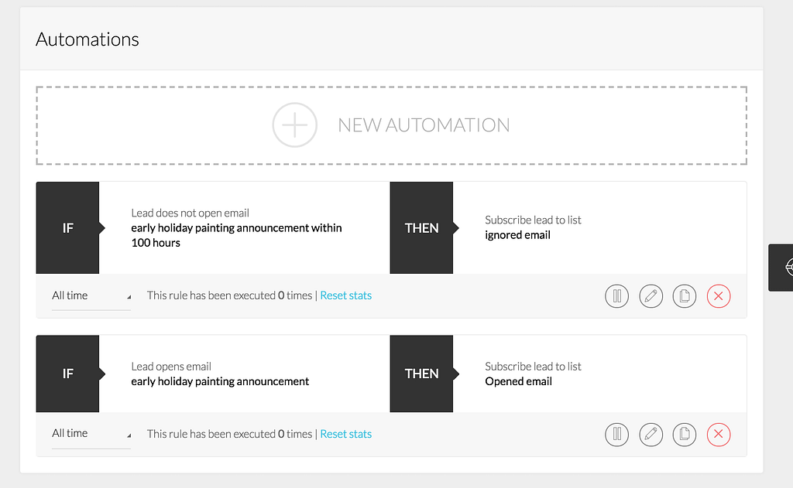Reset stats for the first automation
Image resolution: width=793 pixels, height=488 pixels.
pyautogui.click(x=346, y=295)
